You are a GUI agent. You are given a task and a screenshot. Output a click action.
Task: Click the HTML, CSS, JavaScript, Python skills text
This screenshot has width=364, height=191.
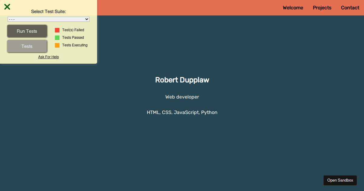[x=182, y=112]
